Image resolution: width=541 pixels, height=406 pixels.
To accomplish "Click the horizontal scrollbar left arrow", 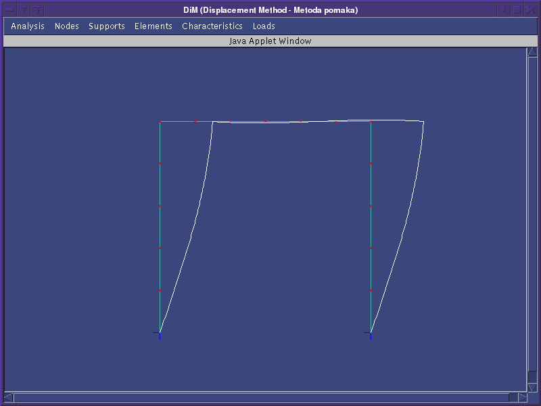I will click(9, 397).
